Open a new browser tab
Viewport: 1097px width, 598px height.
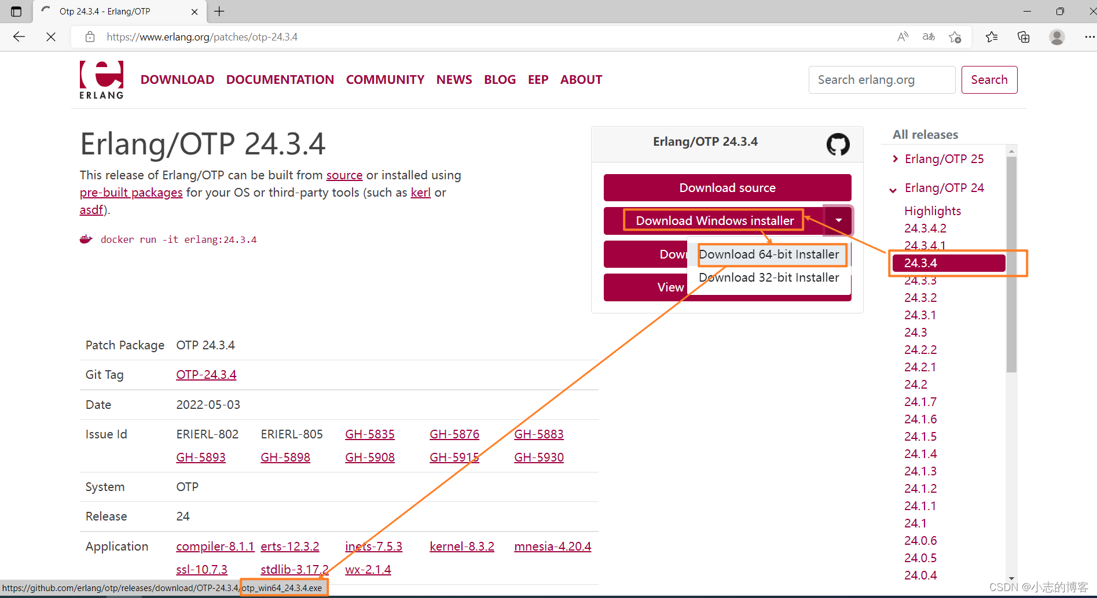click(x=219, y=11)
